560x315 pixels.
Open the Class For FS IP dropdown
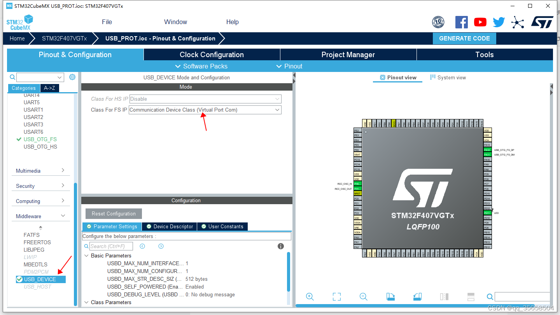coord(276,110)
